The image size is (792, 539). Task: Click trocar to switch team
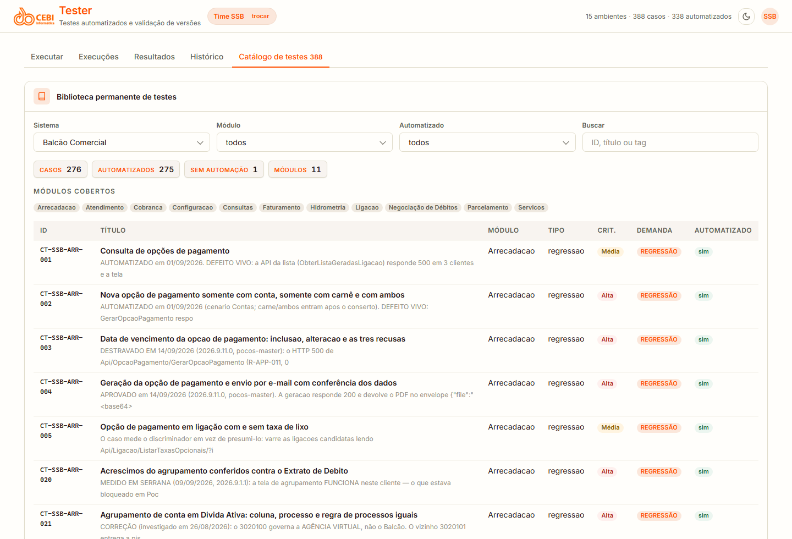pos(260,16)
